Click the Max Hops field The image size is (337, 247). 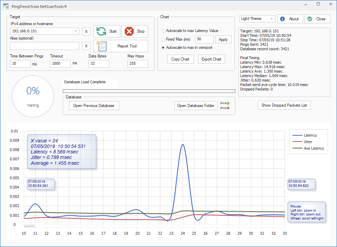(x=137, y=64)
